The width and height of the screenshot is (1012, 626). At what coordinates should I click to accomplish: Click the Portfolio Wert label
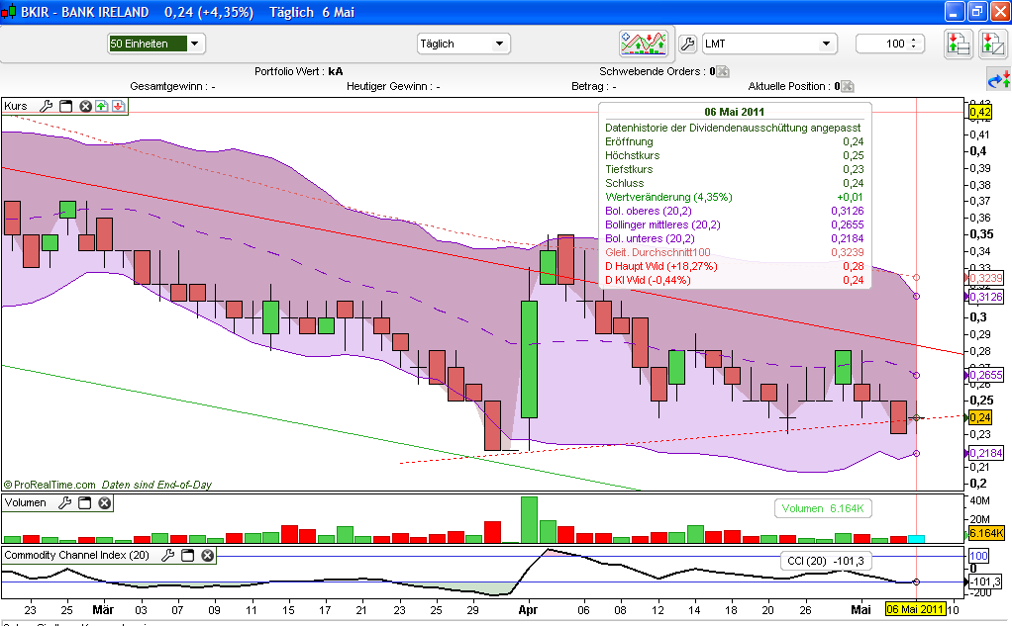tap(290, 71)
